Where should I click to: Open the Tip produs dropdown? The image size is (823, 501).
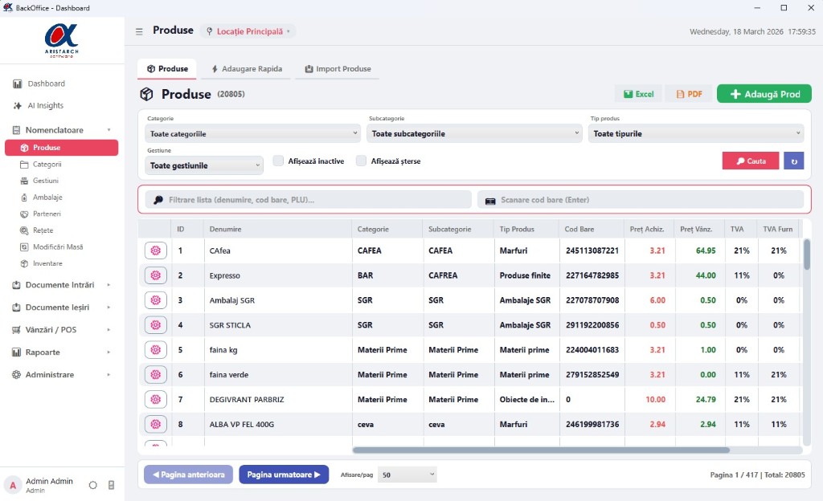tap(696, 133)
